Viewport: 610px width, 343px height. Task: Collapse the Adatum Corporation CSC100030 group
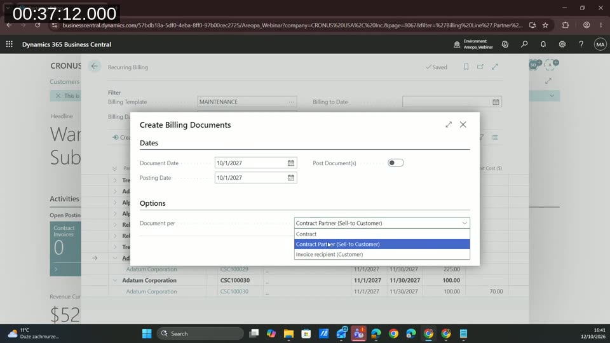115,280
